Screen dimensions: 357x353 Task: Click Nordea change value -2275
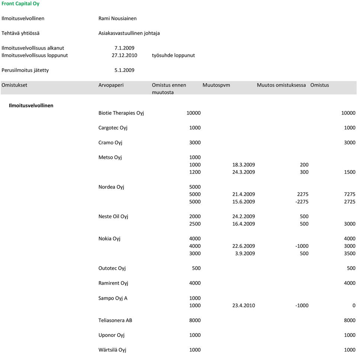pos(302,202)
